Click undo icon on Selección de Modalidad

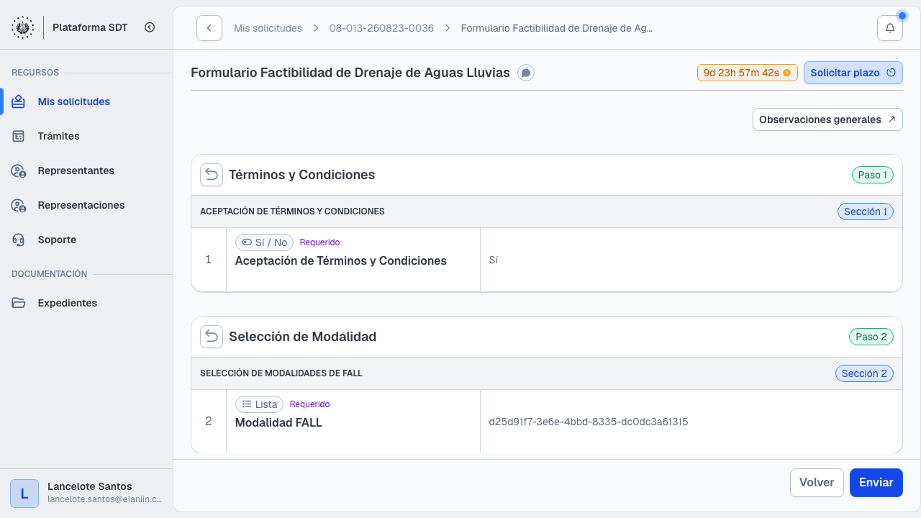coord(211,337)
